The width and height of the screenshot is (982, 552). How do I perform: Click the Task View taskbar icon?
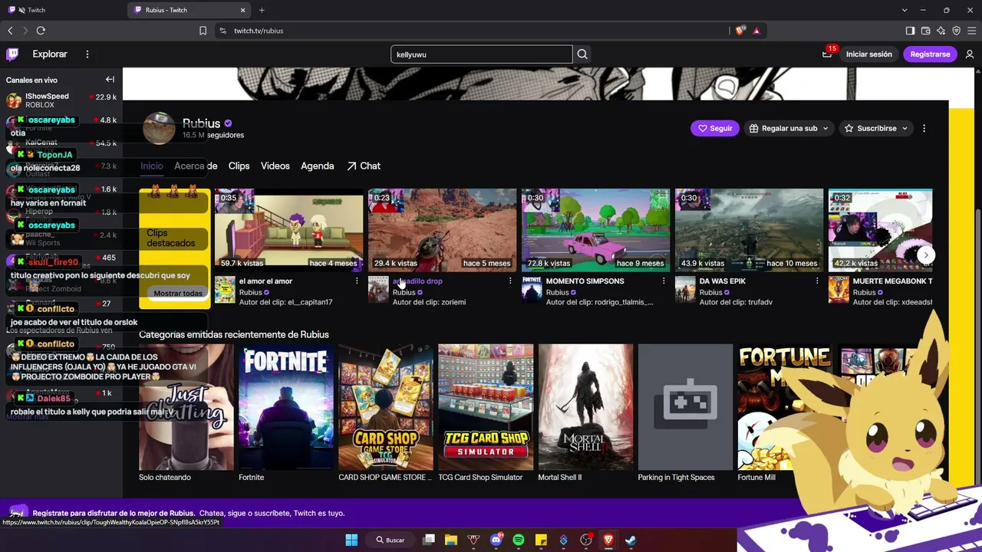tap(429, 540)
